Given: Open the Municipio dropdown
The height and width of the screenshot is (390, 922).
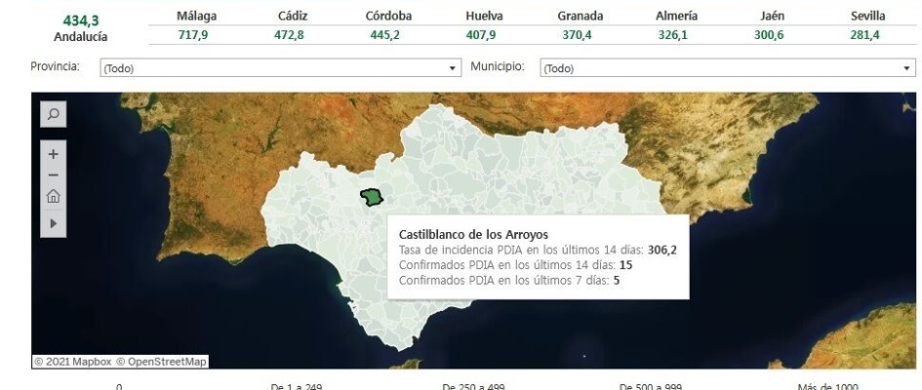Looking at the screenshot, I should click(x=728, y=68).
